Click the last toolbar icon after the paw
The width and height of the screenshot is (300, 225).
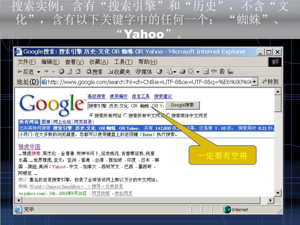(231, 71)
